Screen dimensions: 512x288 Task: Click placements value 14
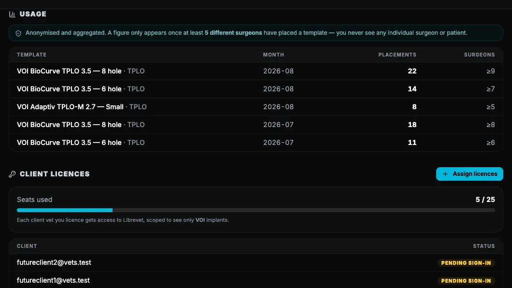coord(412,89)
